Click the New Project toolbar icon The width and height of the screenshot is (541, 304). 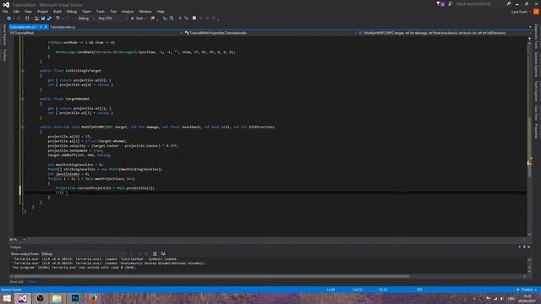coord(27,19)
